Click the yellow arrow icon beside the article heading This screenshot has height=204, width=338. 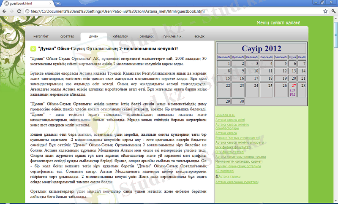(33, 49)
